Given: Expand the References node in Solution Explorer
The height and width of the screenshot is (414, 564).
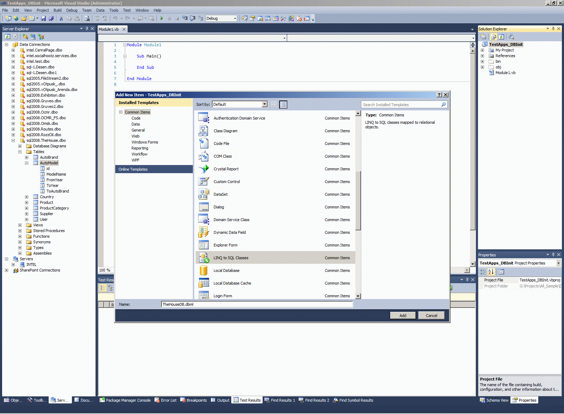Looking at the screenshot, I should click(x=482, y=56).
